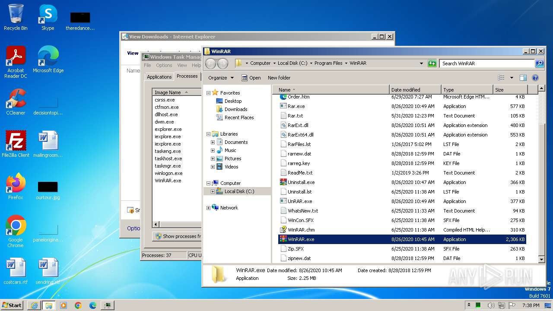Launch Firefox from the desktop
The height and width of the screenshot is (311, 553).
tap(16, 187)
